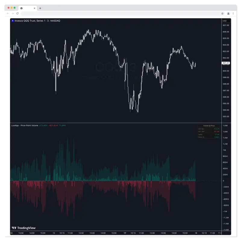Toggle the Volume @ Price table header

coord(209,126)
